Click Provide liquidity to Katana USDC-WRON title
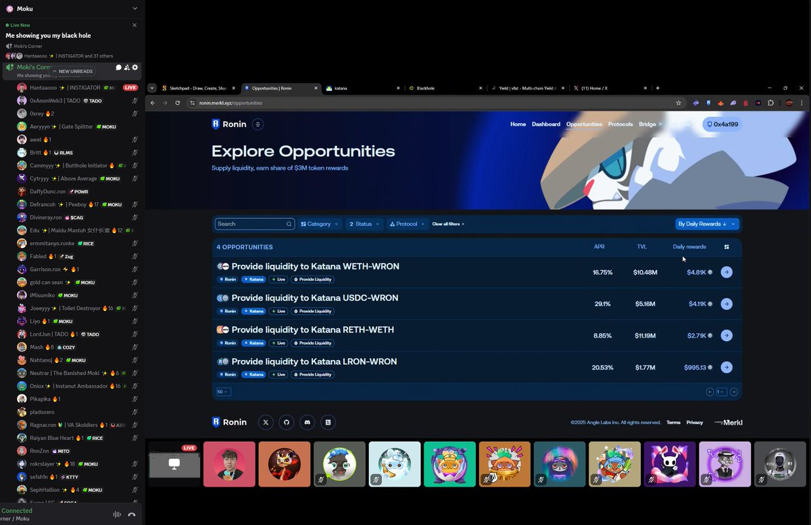This screenshot has height=525, width=811. pyautogui.click(x=315, y=298)
